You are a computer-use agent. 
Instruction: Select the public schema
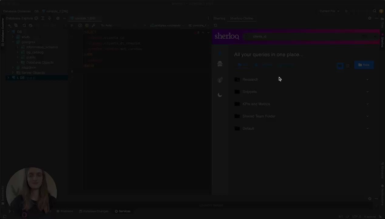(31, 57)
